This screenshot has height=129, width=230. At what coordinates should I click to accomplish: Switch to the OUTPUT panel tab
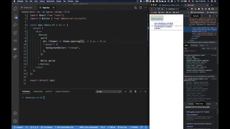tap(49, 92)
